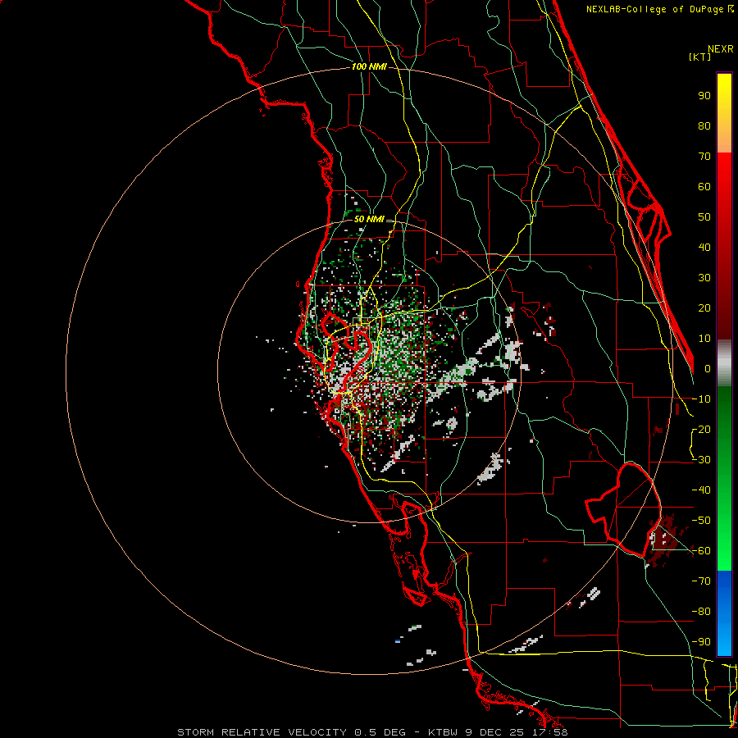Click the 0.5 DEG elevation text
The image size is (738, 738).
[x=379, y=732]
